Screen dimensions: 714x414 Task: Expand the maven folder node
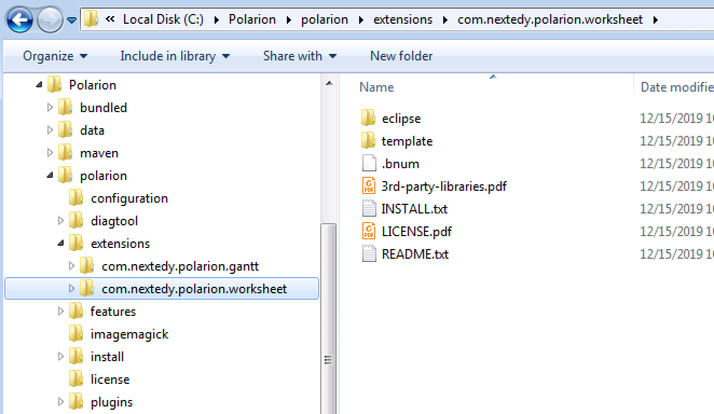click(50, 153)
